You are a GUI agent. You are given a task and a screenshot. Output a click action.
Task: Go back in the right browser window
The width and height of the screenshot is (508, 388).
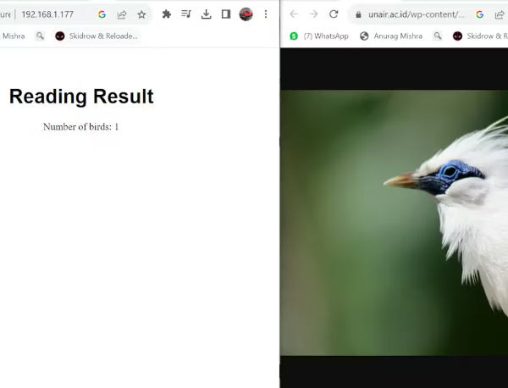pos(294,14)
